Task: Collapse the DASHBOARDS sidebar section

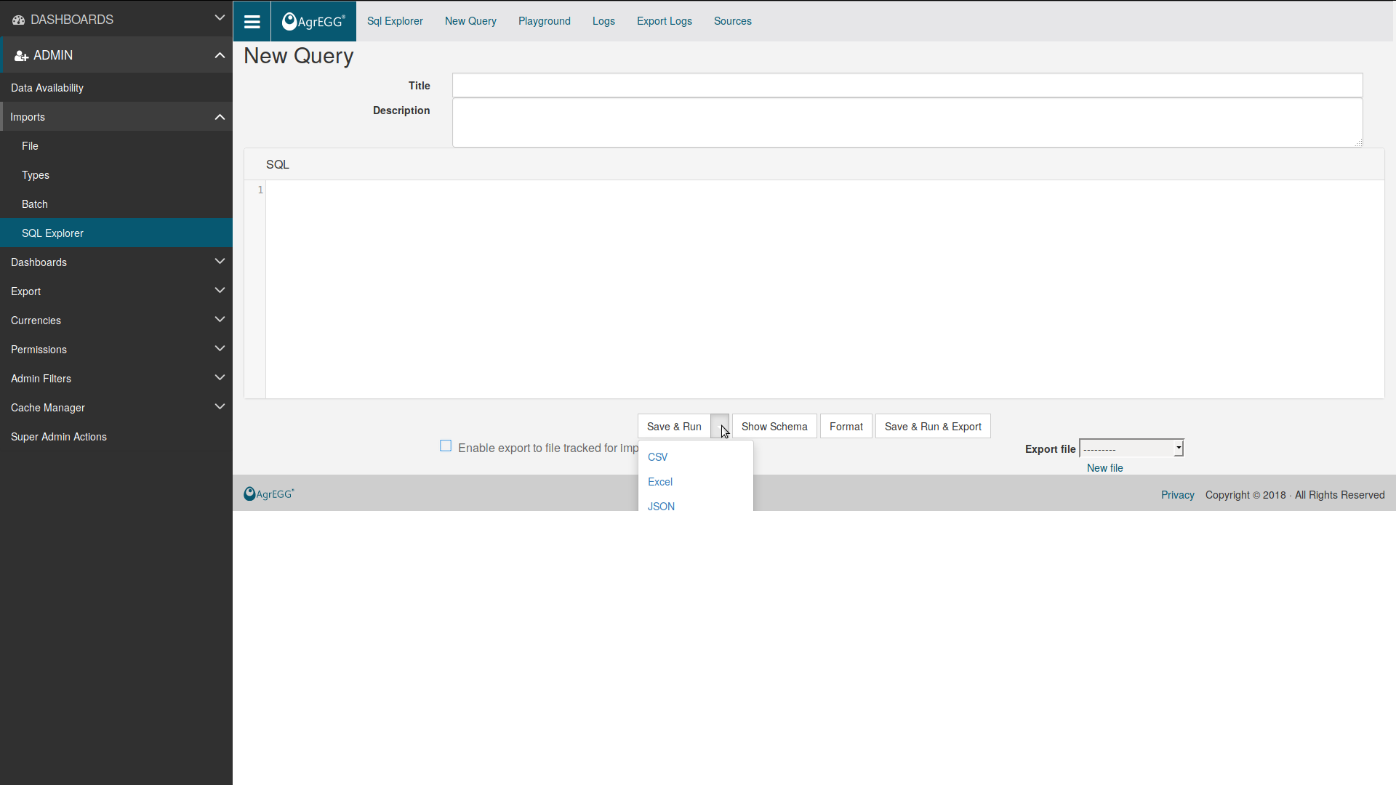Action: click(x=220, y=18)
